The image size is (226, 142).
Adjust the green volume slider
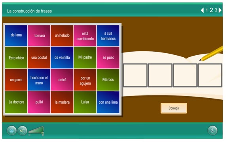pyautogui.click(x=36, y=130)
